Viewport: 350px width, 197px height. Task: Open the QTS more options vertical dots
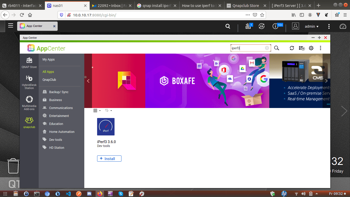329,26
